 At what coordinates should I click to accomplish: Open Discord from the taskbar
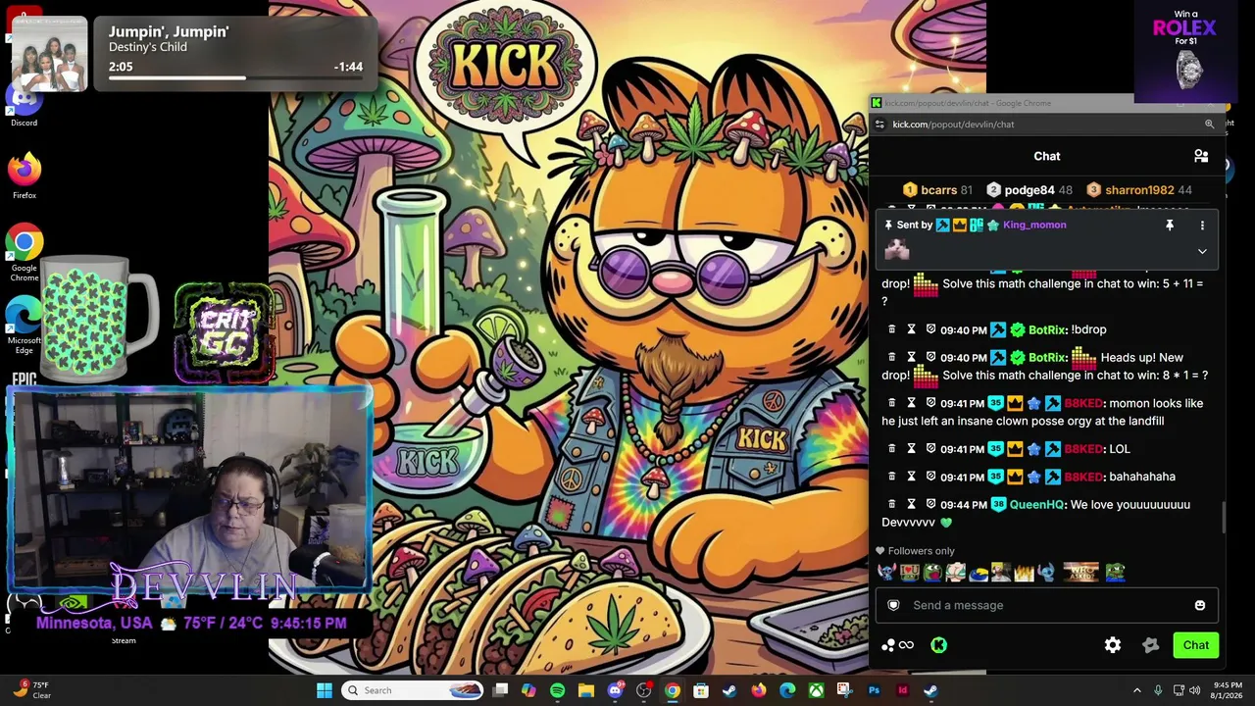click(615, 690)
